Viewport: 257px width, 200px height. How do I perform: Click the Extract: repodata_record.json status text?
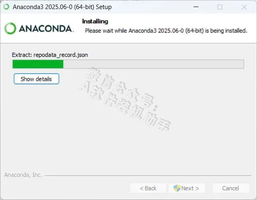tap(50, 55)
